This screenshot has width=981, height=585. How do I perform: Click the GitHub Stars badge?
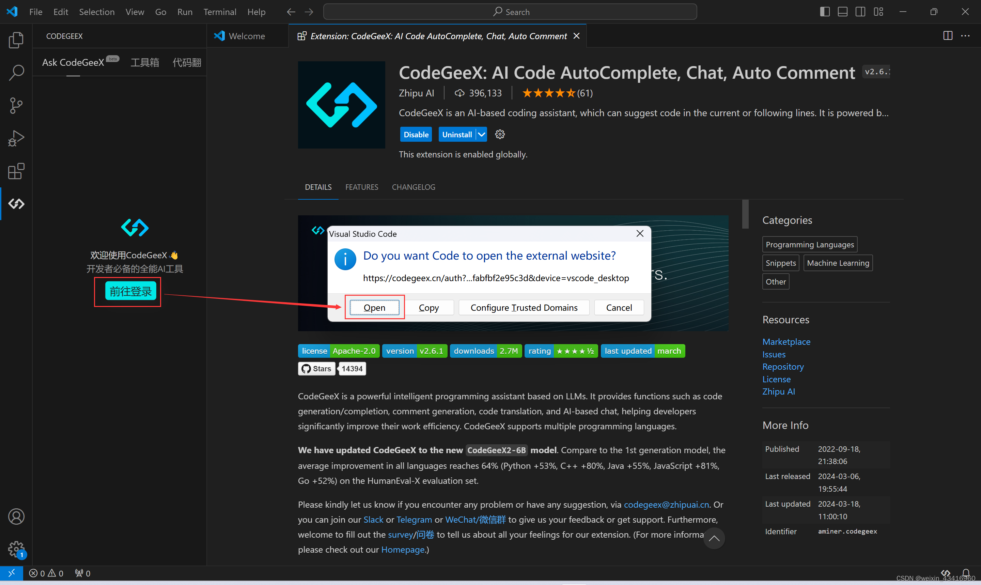click(x=316, y=369)
